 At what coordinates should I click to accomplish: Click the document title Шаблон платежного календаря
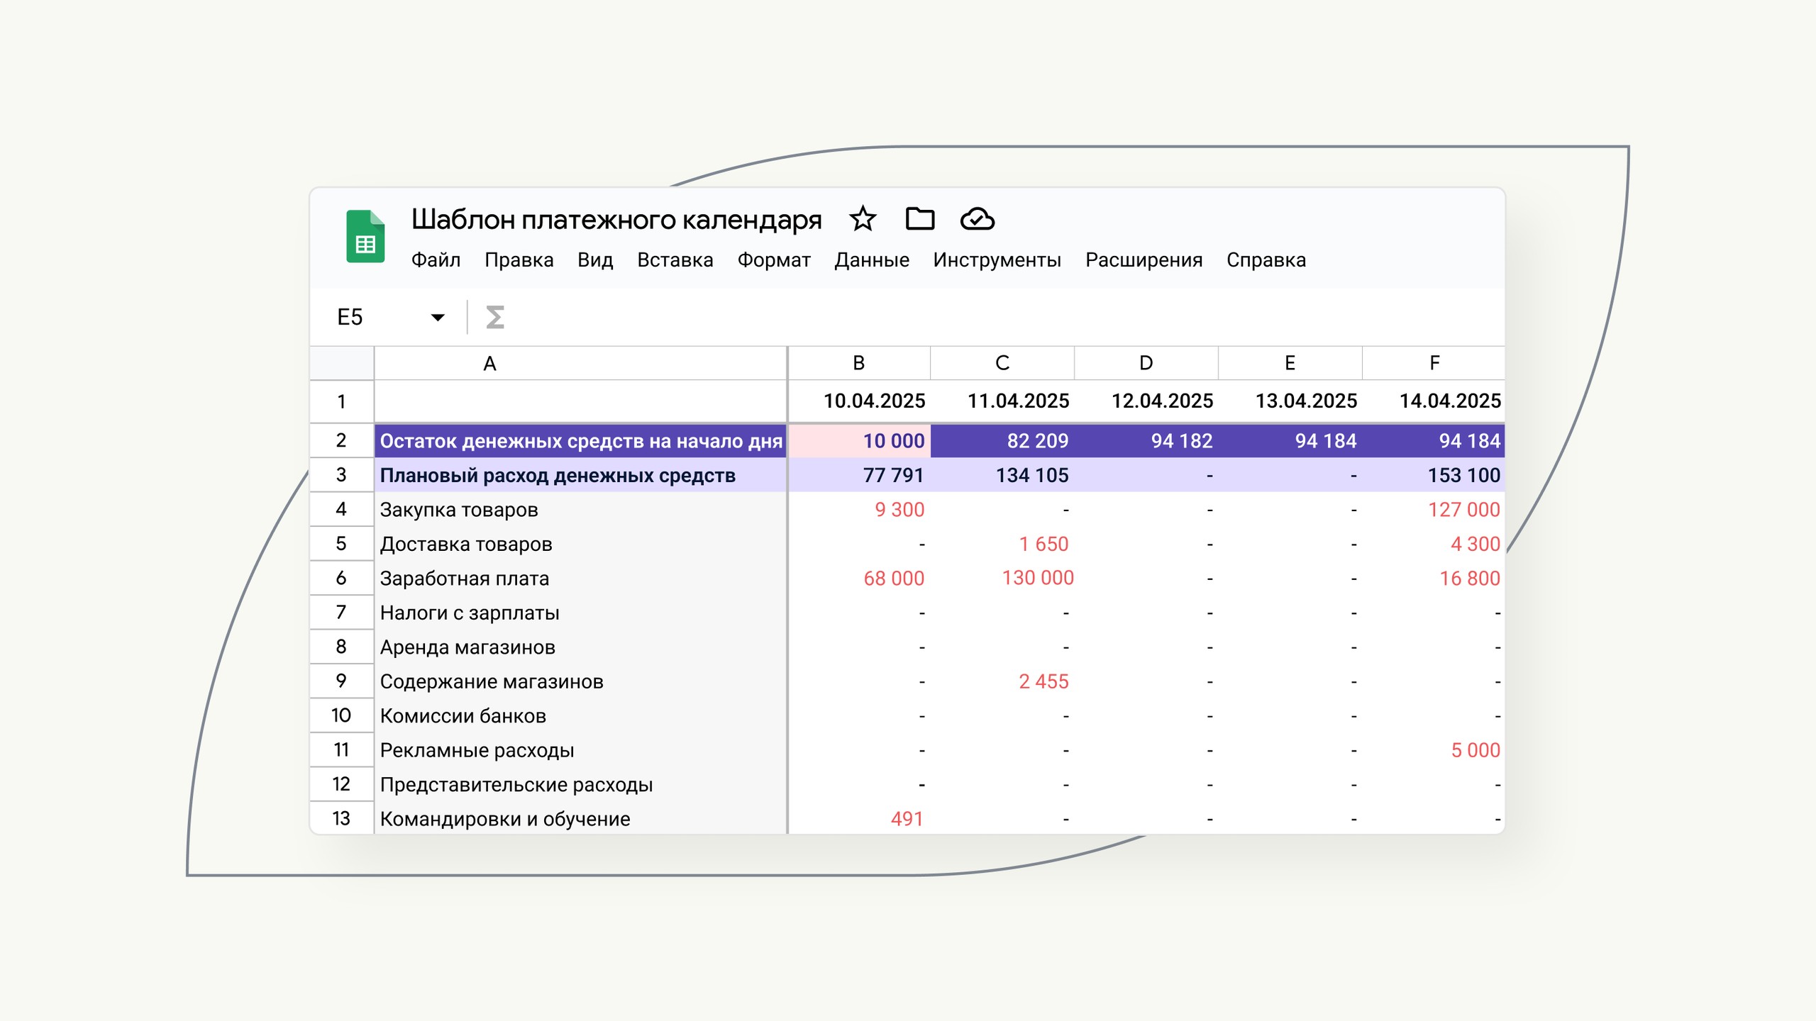(x=616, y=220)
